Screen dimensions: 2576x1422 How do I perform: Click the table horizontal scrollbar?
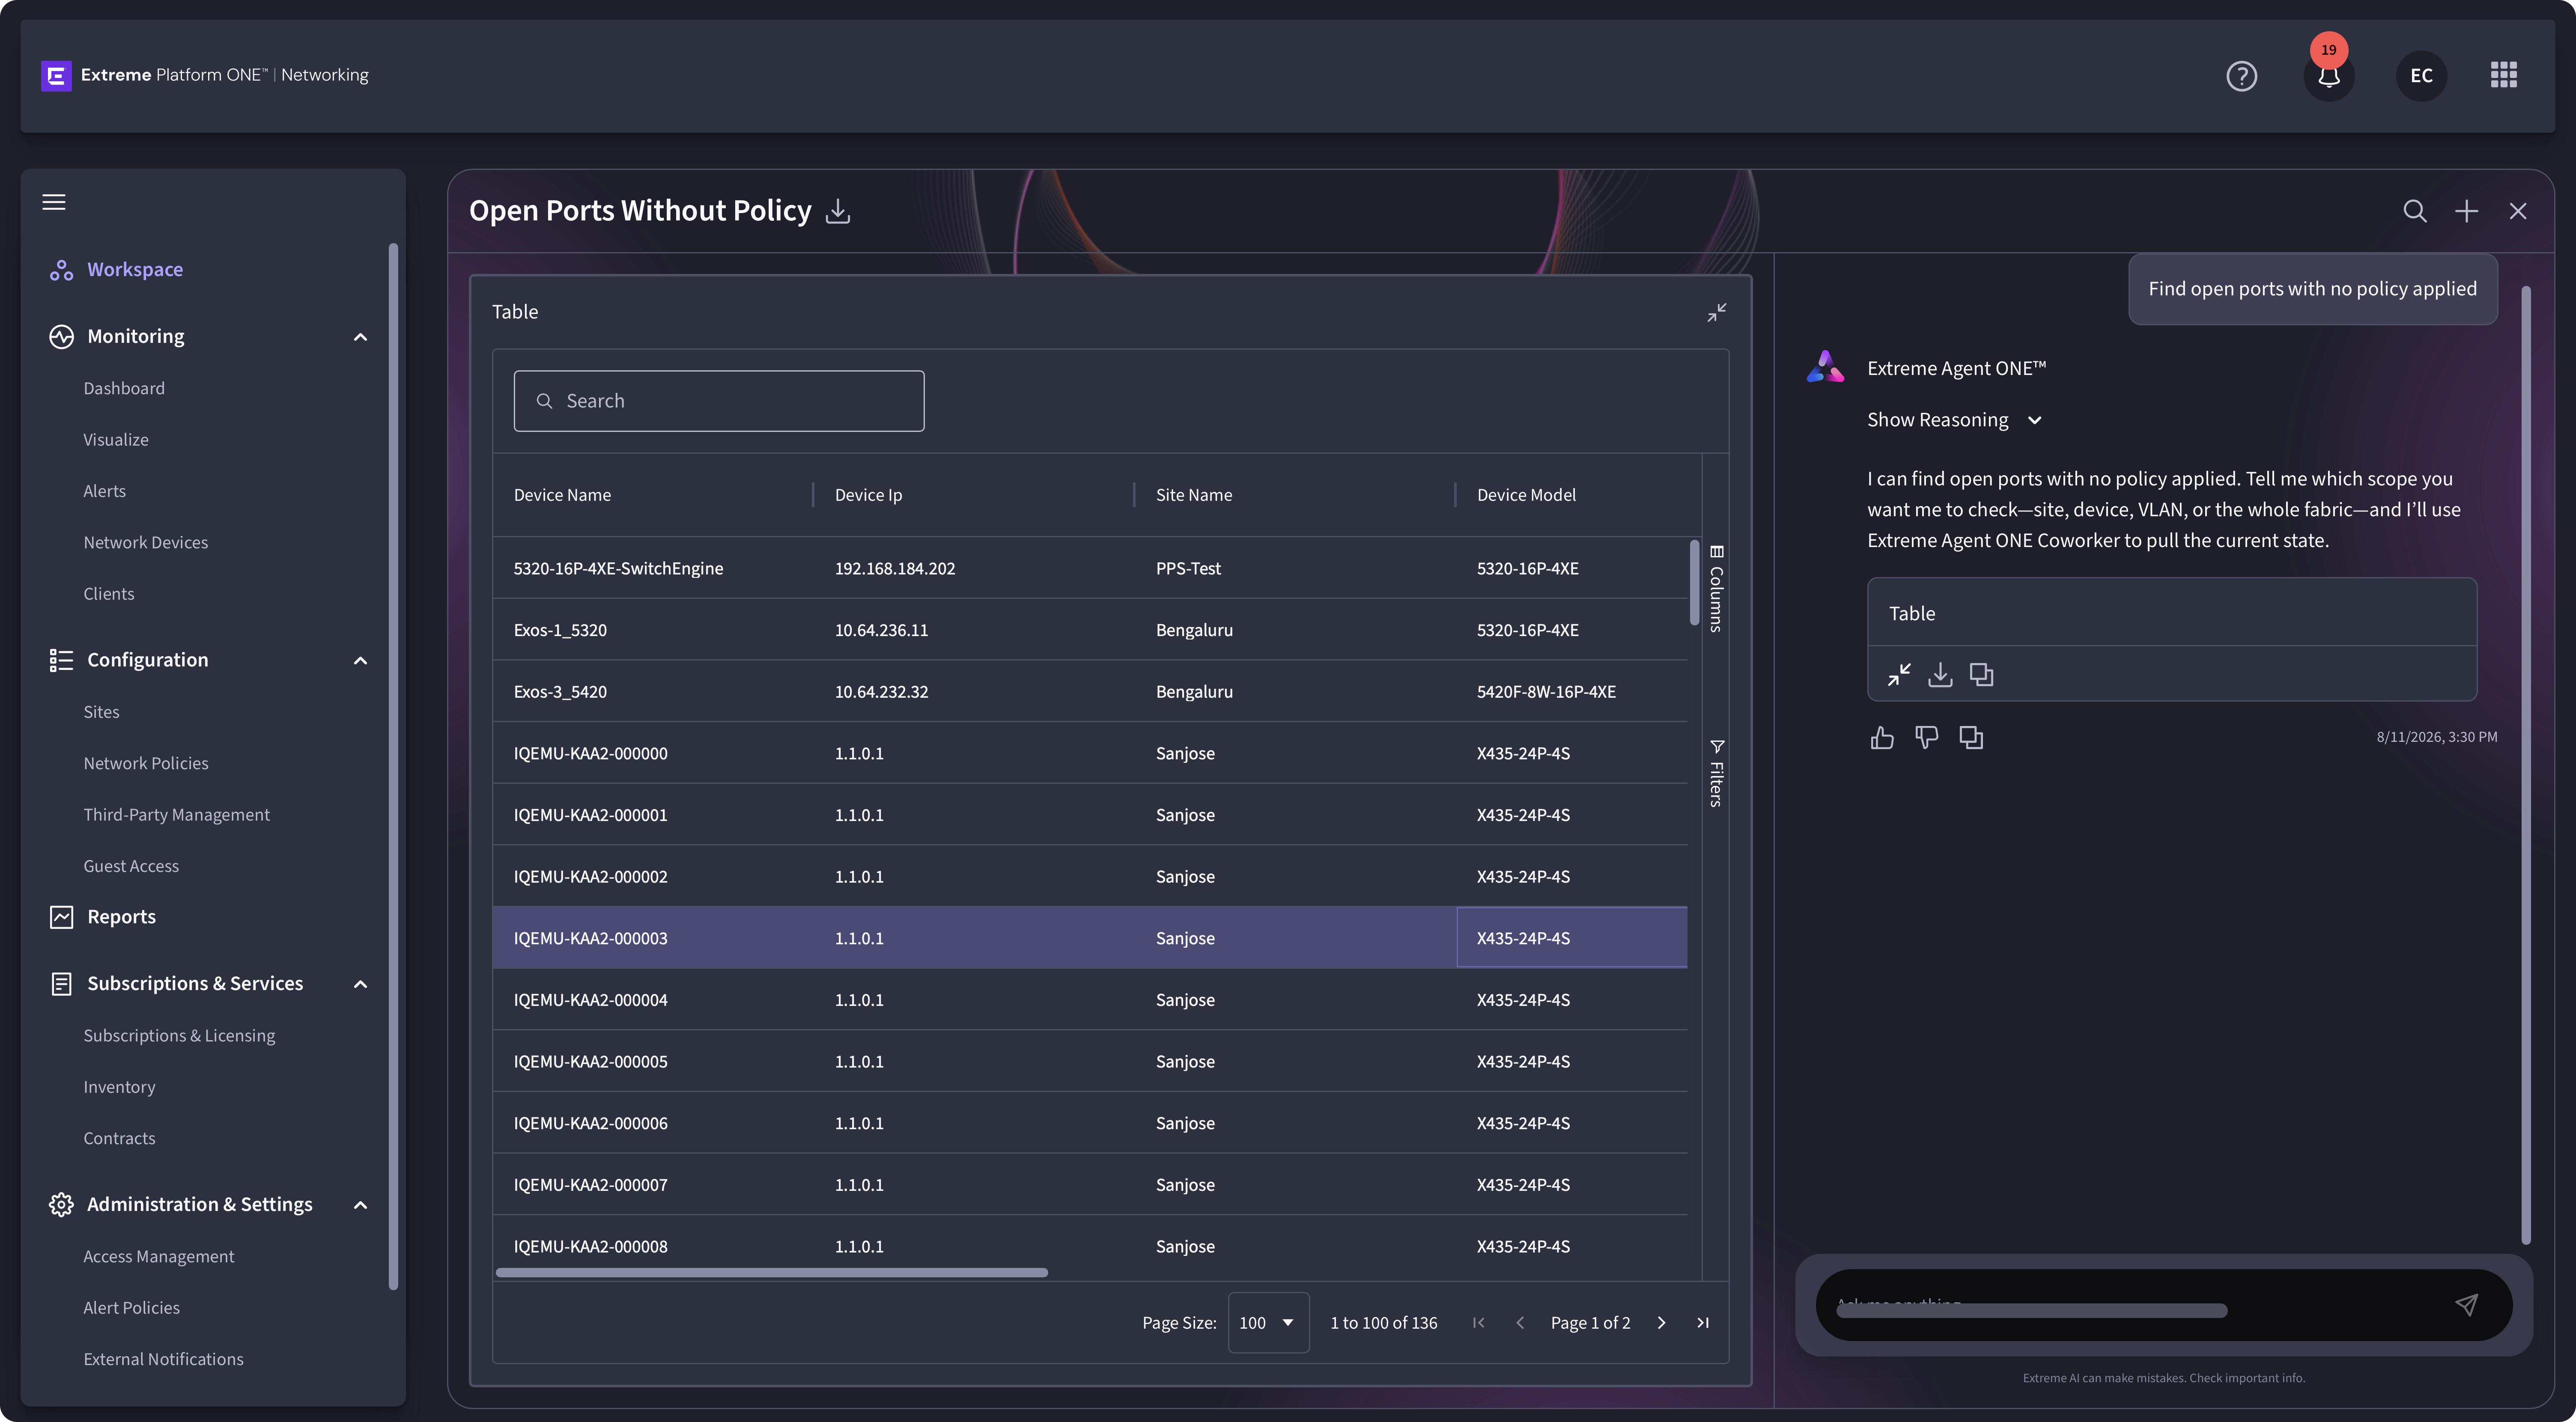(771, 1273)
